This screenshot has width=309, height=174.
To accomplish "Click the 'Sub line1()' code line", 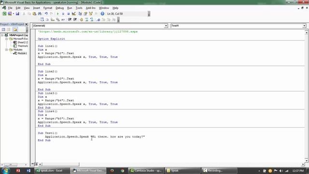I will [47, 46].
